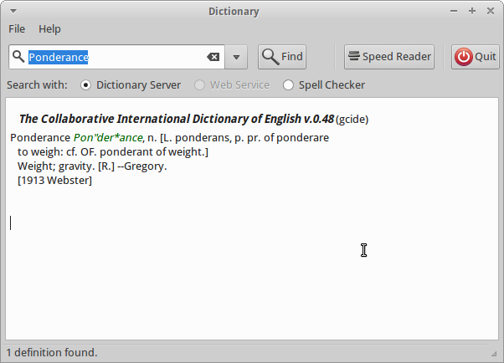Open the Help menu

click(x=49, y=29)
